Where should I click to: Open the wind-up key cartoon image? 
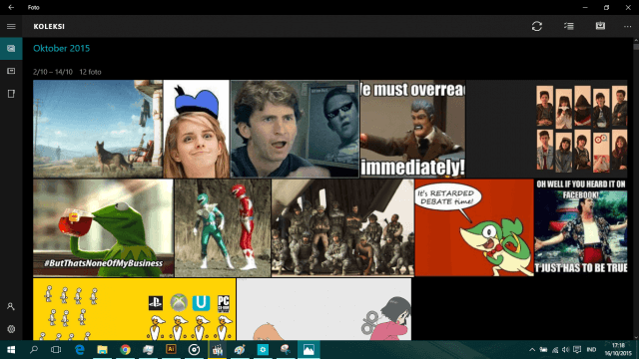click(x=323, y=309)
